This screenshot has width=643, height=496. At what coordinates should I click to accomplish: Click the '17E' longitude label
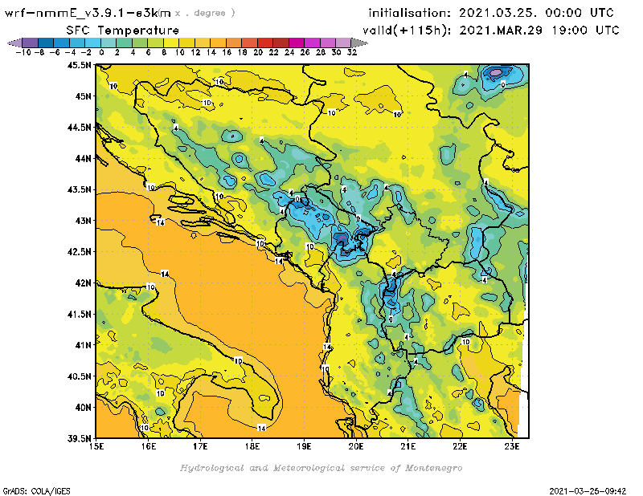(200, 446)
